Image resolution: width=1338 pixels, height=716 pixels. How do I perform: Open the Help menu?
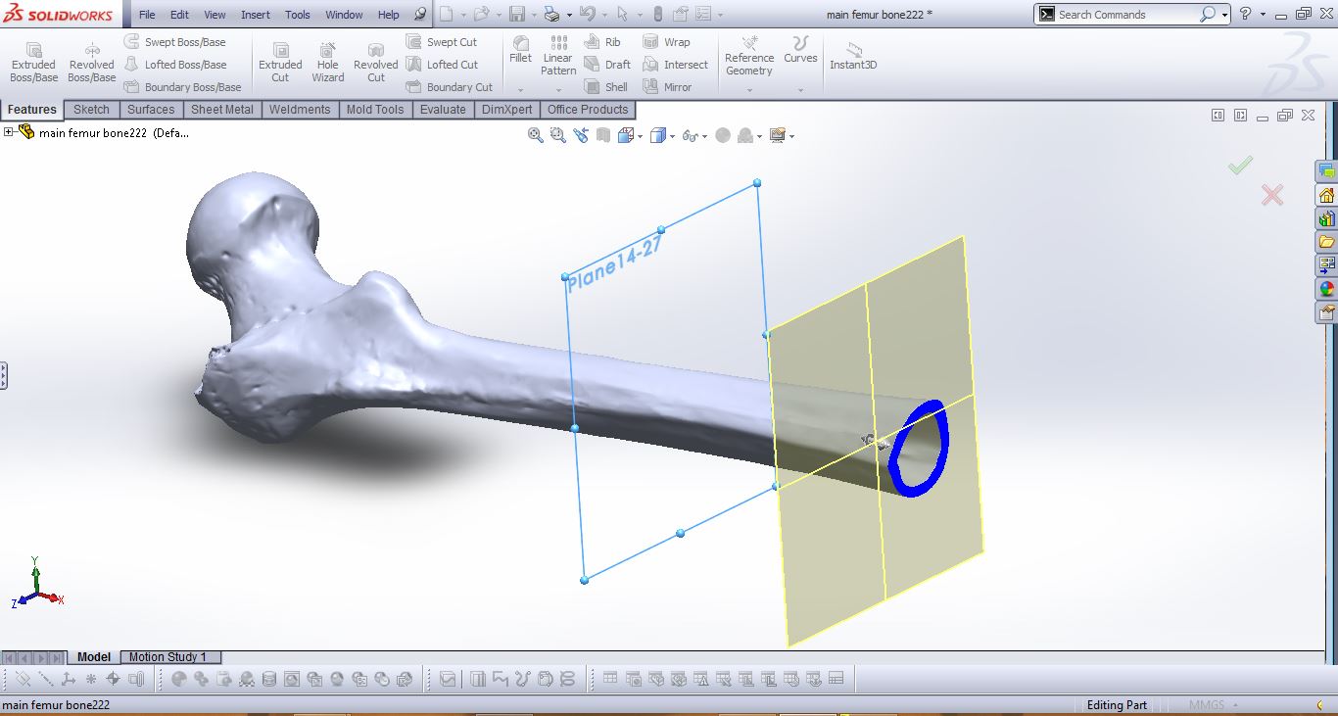tap(389, 15)
